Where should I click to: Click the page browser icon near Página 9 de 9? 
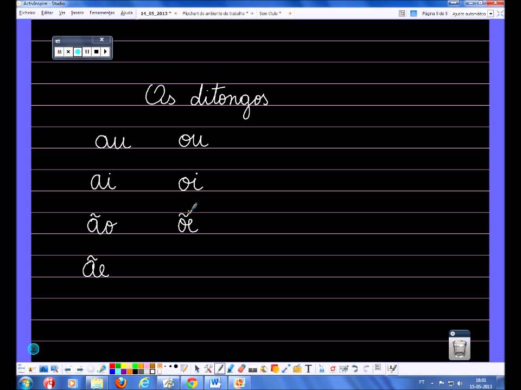tap(402, 14)
